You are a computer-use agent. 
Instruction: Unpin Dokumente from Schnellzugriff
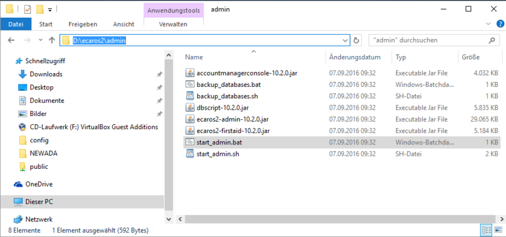pos(159,101)
